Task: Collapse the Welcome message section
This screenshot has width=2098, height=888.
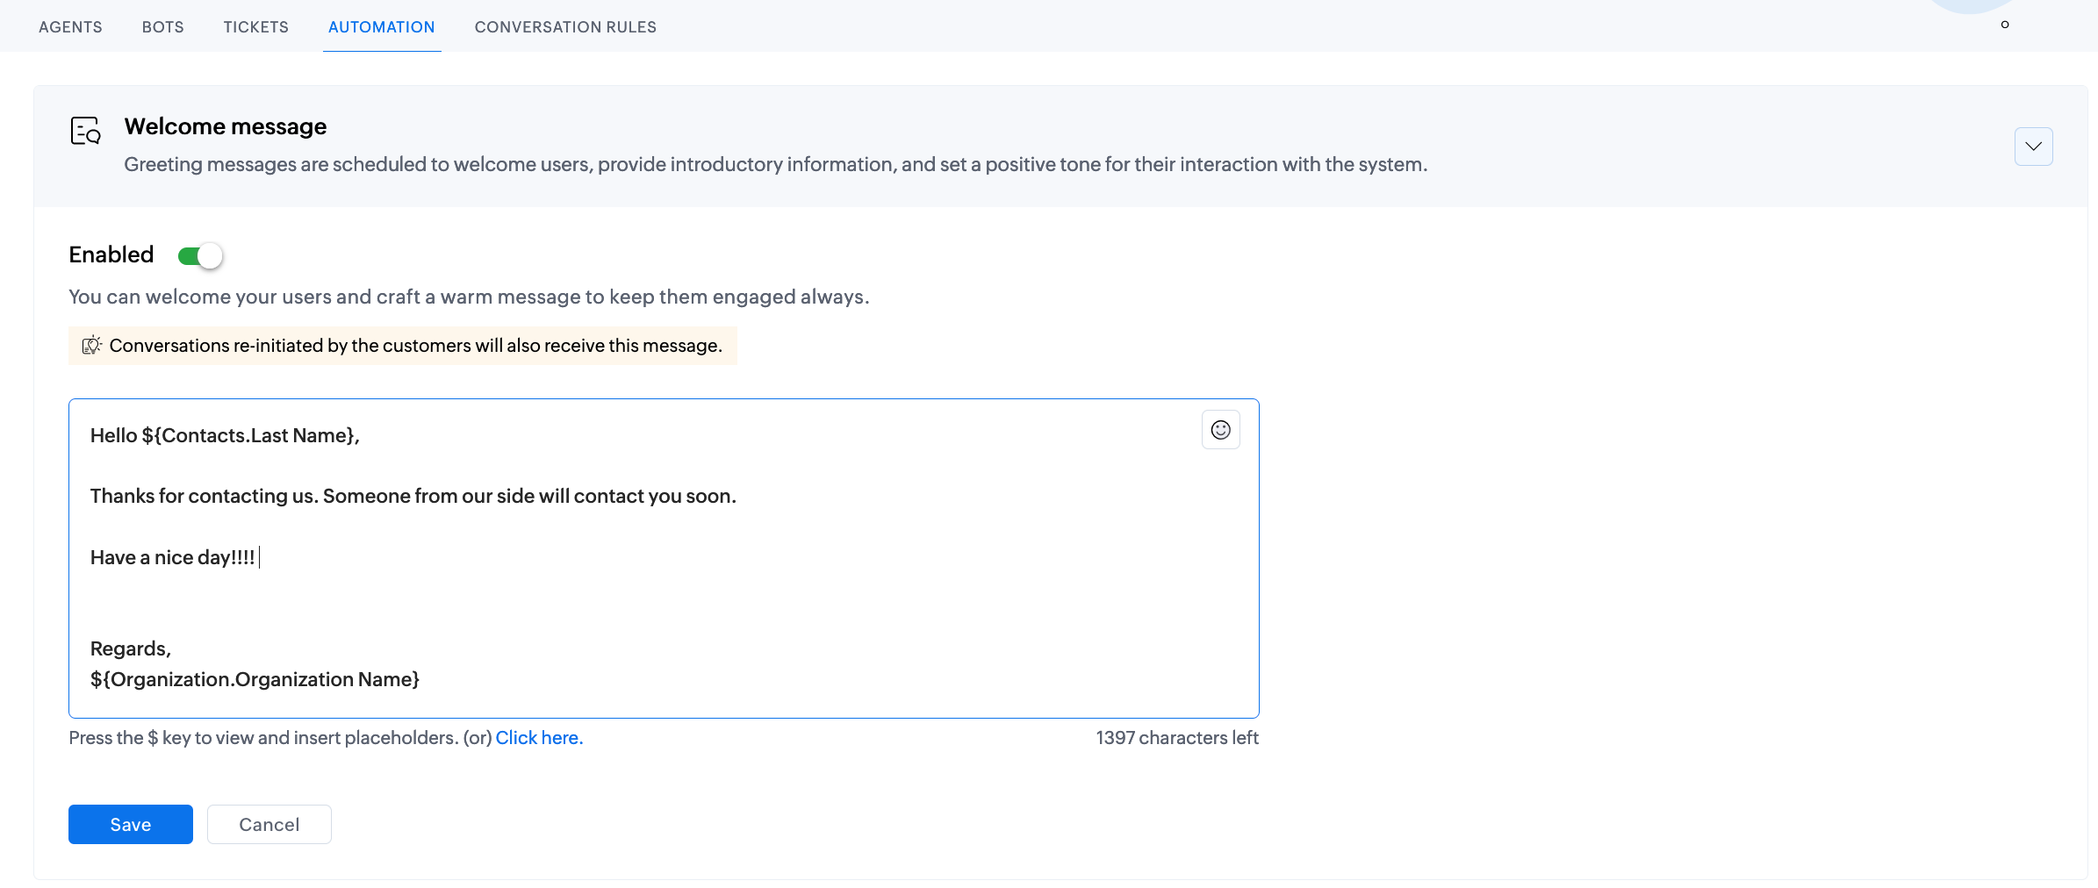Action: point(2033,147)
